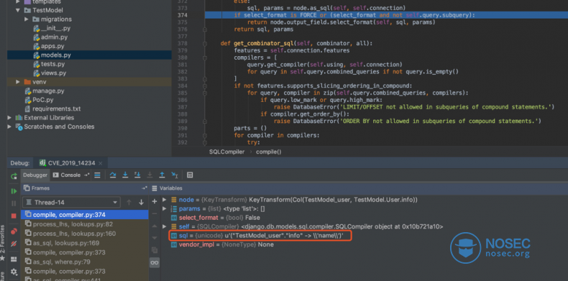Toggle show watches glasses icon
568x281 pixels.
(x=155, y=262)
